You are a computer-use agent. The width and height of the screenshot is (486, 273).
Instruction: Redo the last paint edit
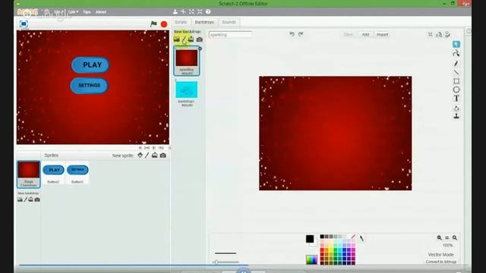pyautogui.click(x=301, y=34)
